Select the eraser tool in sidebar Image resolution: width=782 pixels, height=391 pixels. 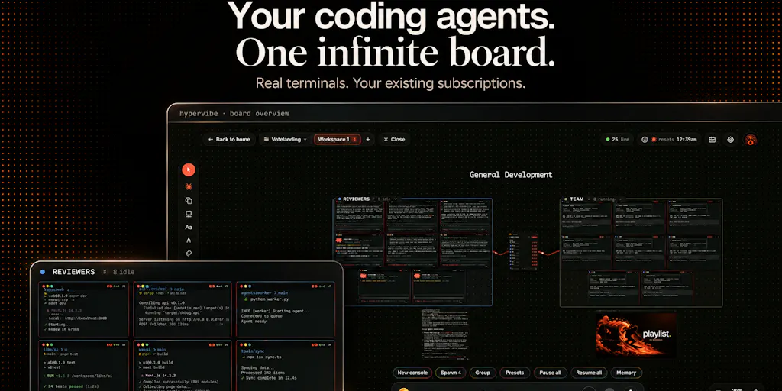pos(189,253)
